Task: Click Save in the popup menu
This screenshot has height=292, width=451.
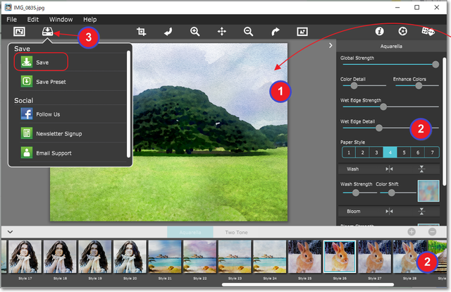Action: tap(40, 62)
